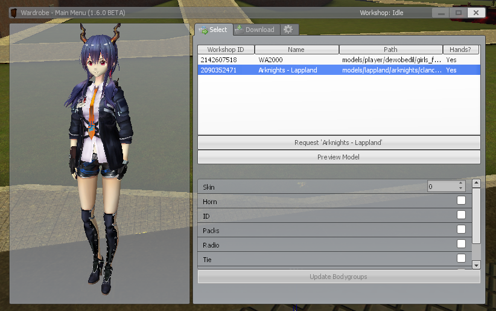496x311 pixels.
Task: Click the bodygroups list scrollbar thumb
Action: pos(476,216)
